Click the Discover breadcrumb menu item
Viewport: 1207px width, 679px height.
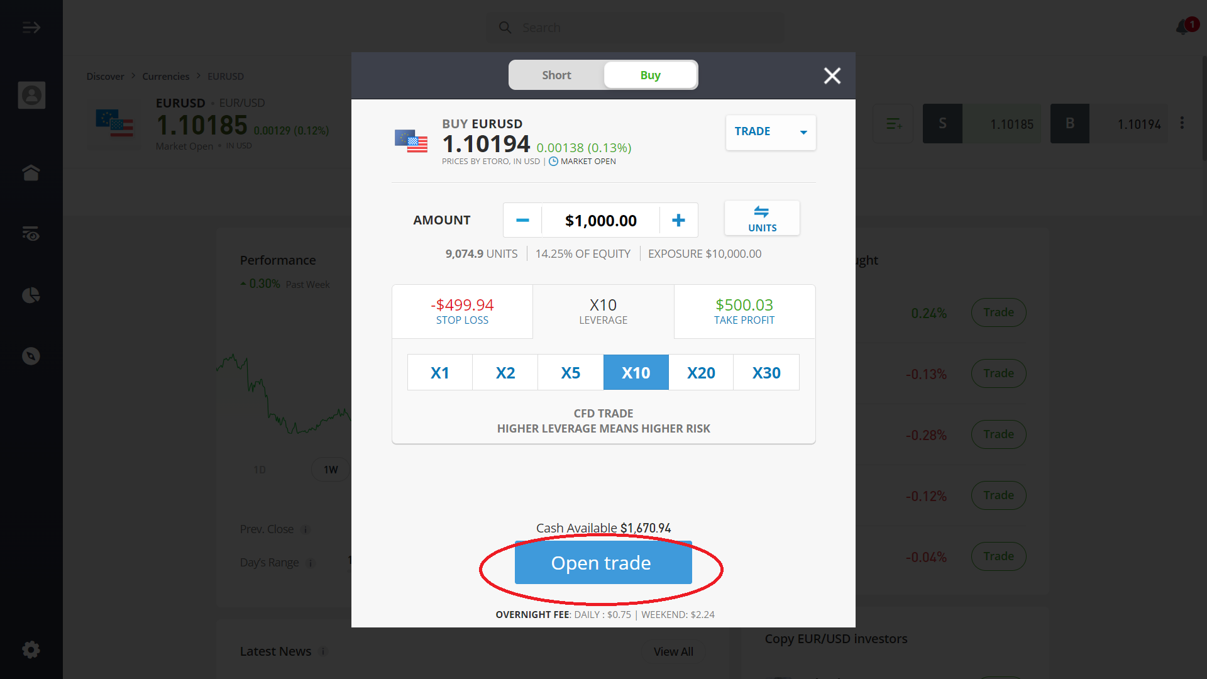[x=105, y=75]
